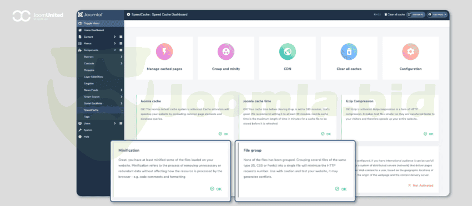The height and width of the screenshot is (206, 472).
Task: Click the Joomla cache heading
Action: (x=150, y=101)
